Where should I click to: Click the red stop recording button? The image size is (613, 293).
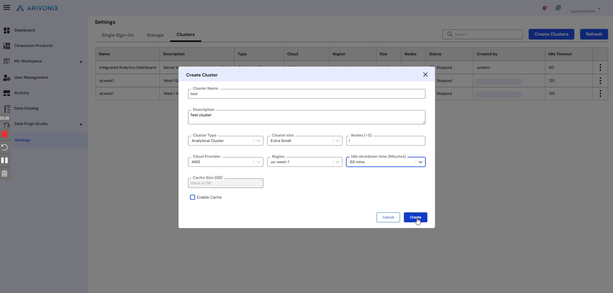4,134
